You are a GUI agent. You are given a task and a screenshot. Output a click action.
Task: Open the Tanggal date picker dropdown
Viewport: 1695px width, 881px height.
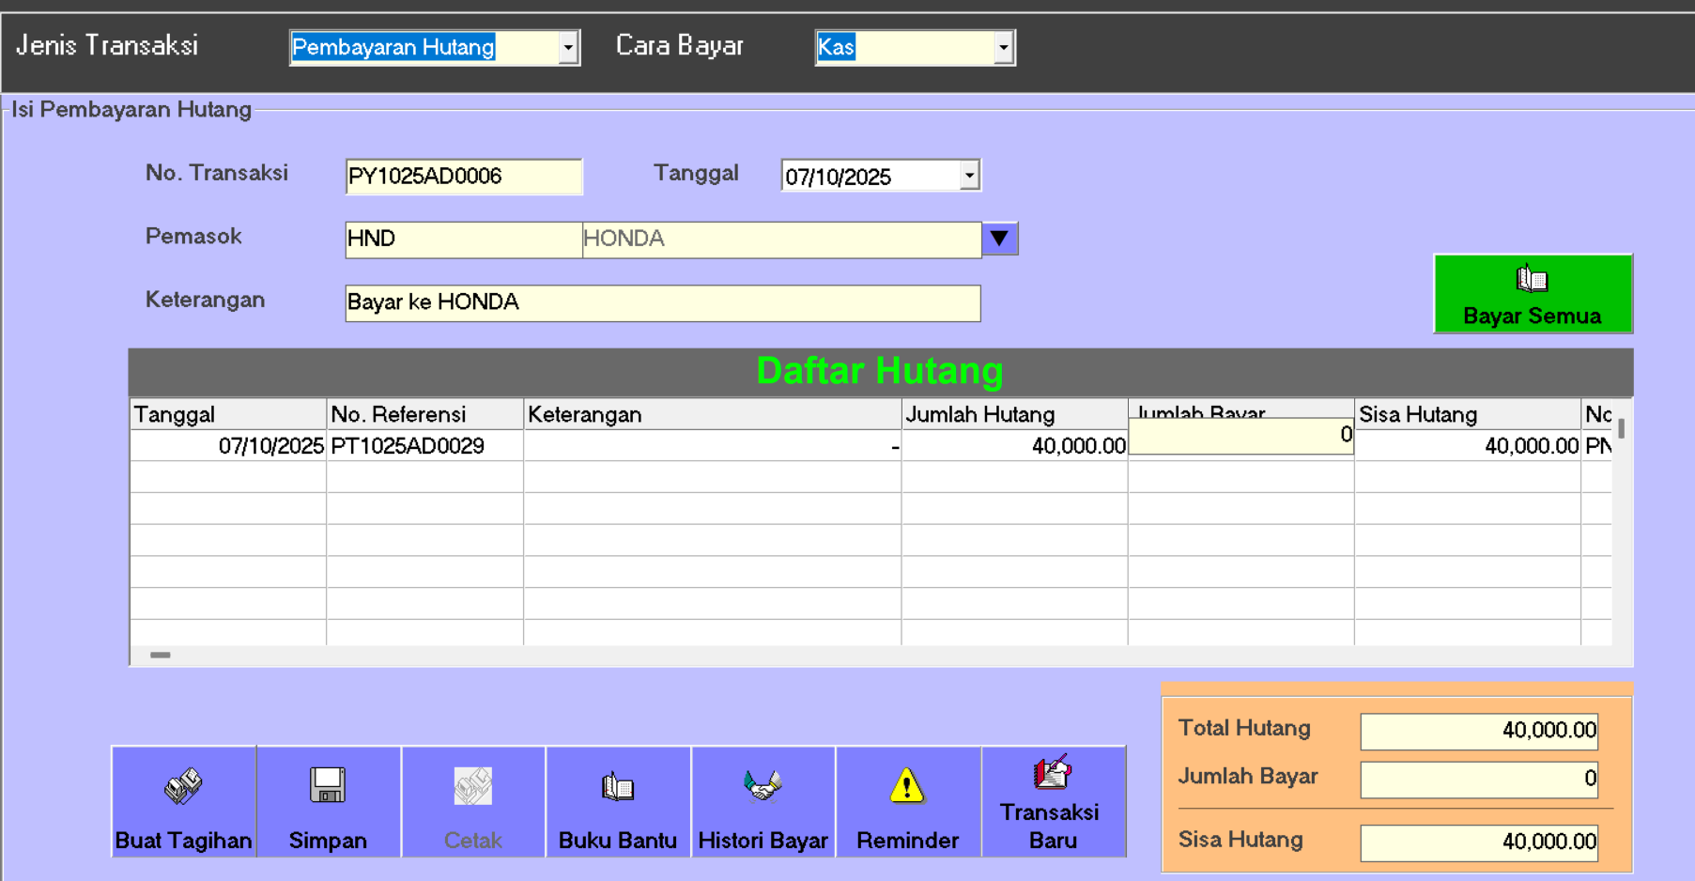pyautogui.click(x=968, y=176)
